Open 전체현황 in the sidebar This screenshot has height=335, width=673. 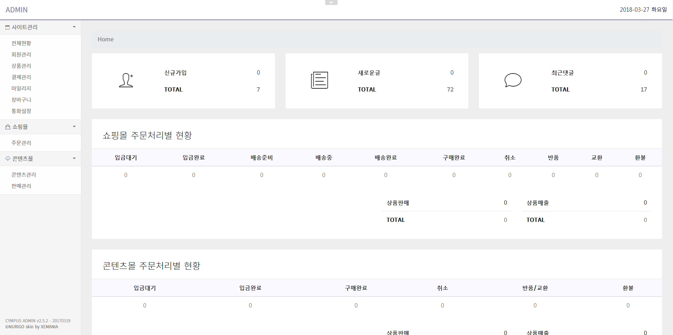click(x=21, y=43)
